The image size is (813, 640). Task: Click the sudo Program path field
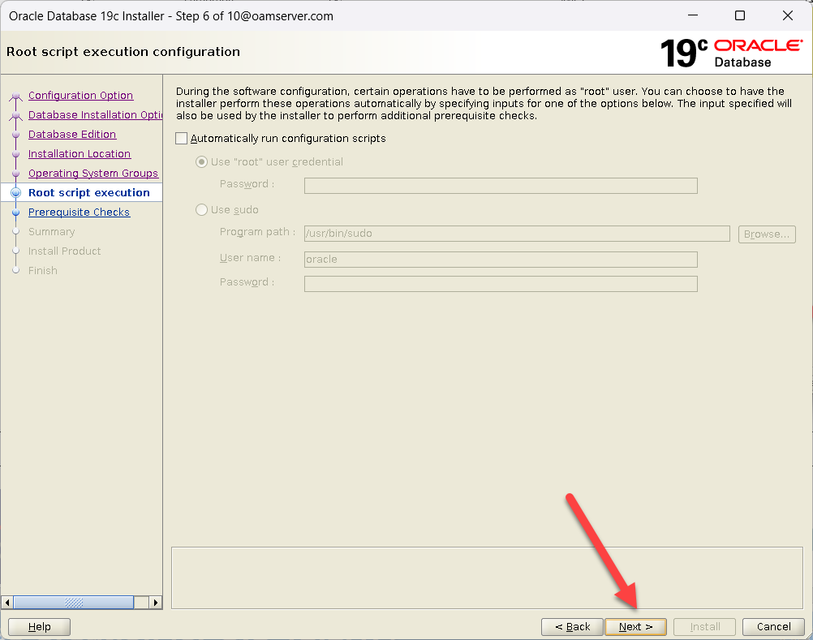(517, 234)
